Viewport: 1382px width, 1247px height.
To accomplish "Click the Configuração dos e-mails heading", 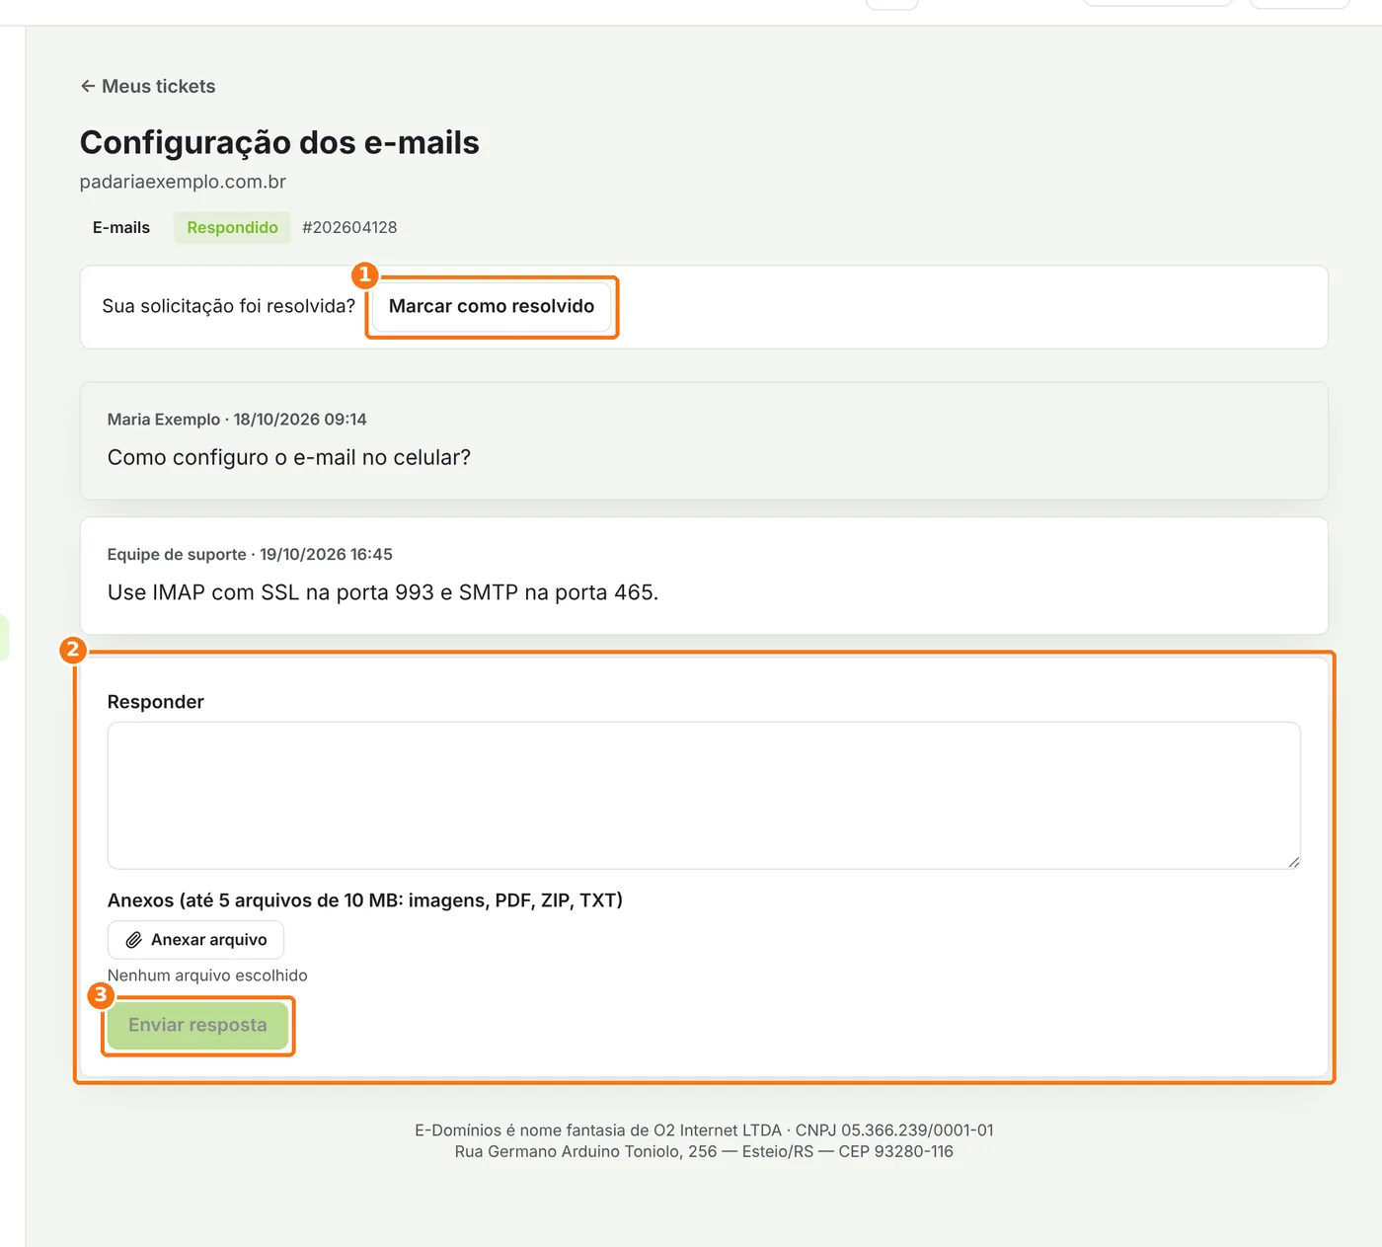I will (279, 142).
